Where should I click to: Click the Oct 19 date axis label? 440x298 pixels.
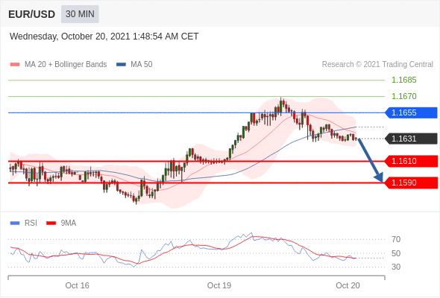point(219,285)
